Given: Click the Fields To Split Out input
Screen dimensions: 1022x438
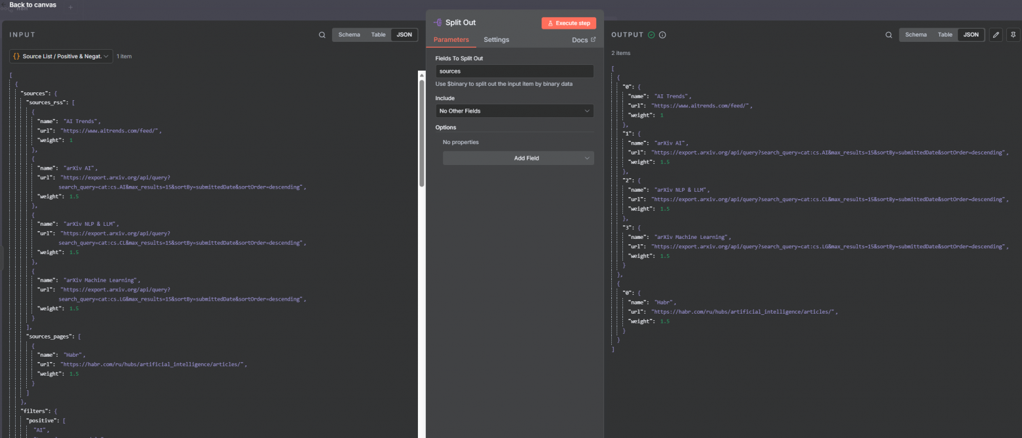Looking at the screenshot, I should tap(514, 71).
